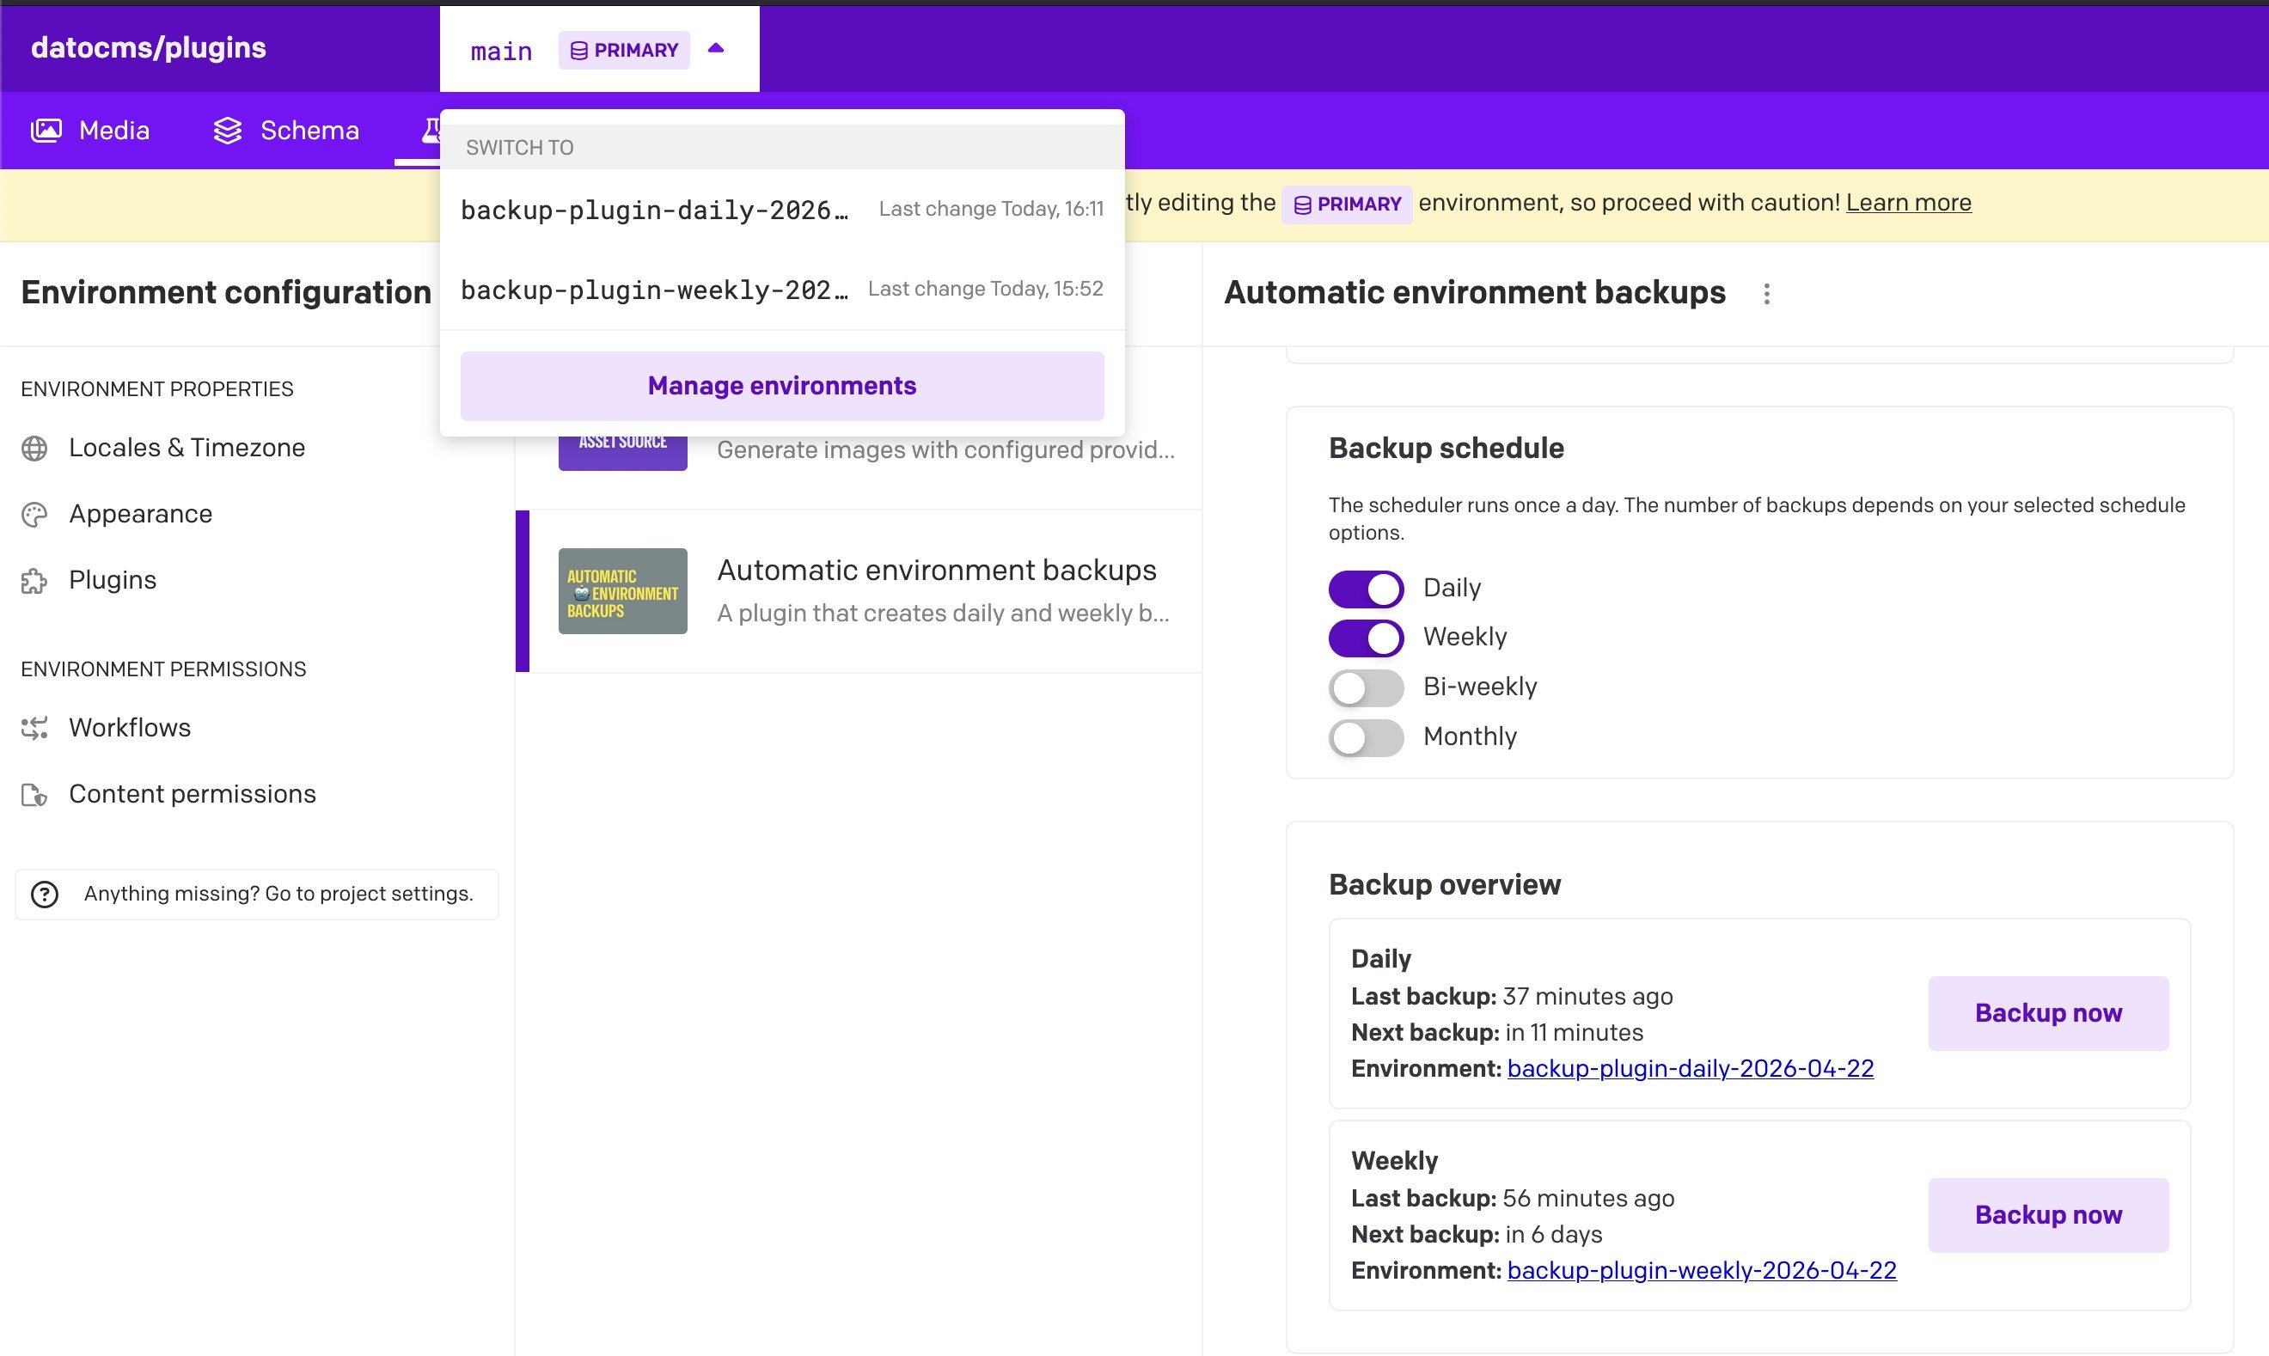Open backup-plugin-weekly-2026-04-22 environment link
This screenshot has width=2269, height=1356.
pyautogui.click(x=1702, y=1270)
